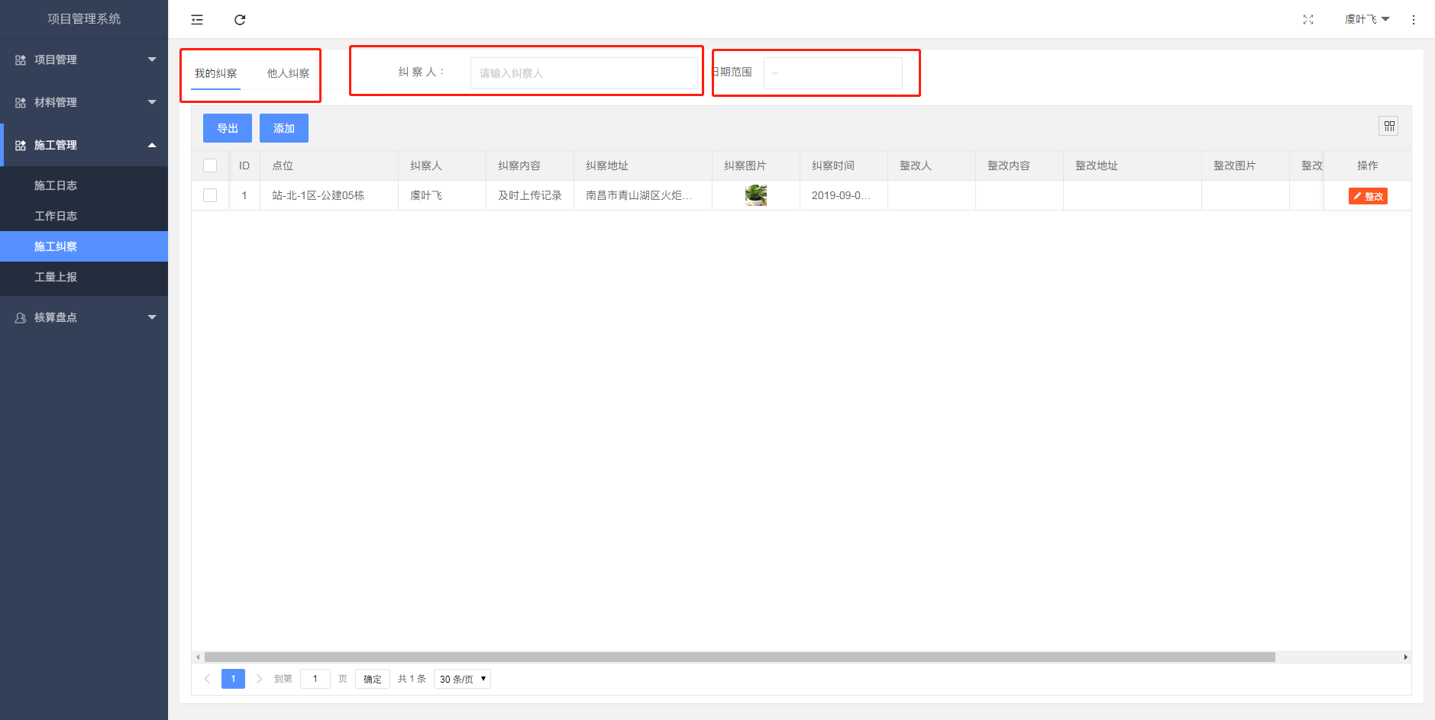Go to previous page arrow
The width and height of the screenshot is (1435, 720).
pos(207,679)
